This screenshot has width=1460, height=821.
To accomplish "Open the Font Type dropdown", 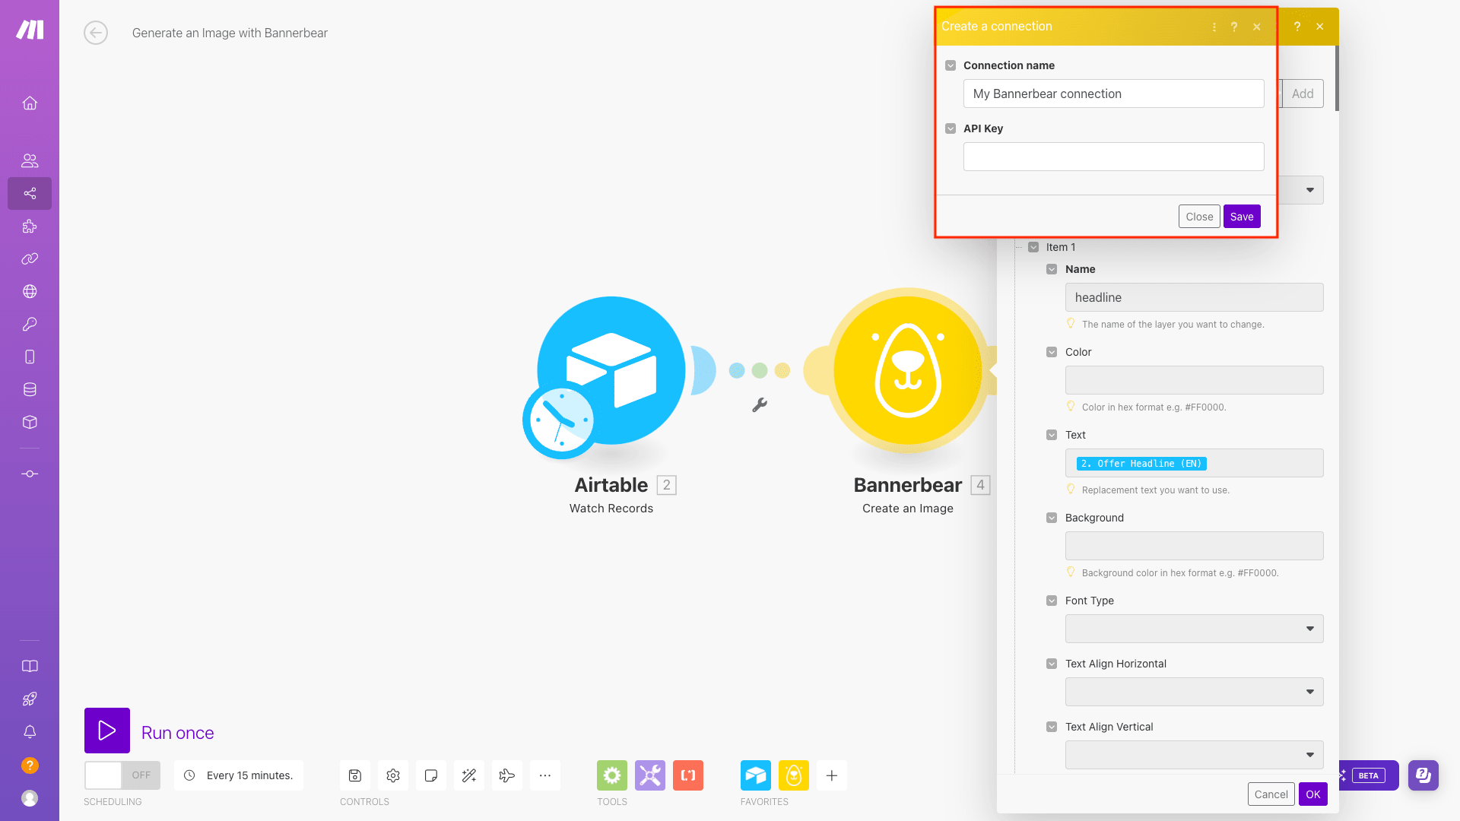I will [x=1195, y=629].
